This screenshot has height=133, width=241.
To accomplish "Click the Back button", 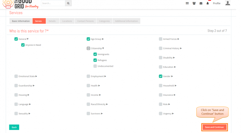I will (x=14, y=127).
